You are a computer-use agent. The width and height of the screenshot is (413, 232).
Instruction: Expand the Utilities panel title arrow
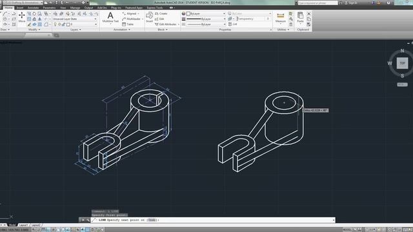coord(288,30)
